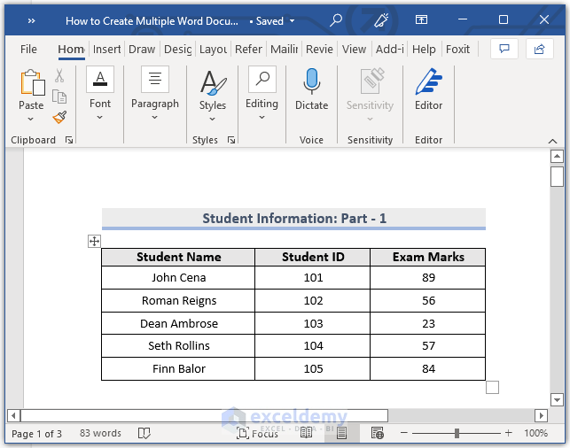Click the Cut scissors icon
This screenshot has height=448, width=570.
pos(59,76)
